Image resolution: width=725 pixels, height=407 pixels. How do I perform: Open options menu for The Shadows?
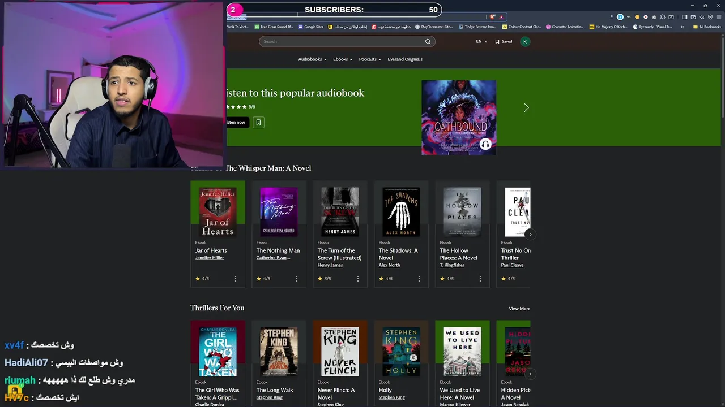tap(419, 279)
